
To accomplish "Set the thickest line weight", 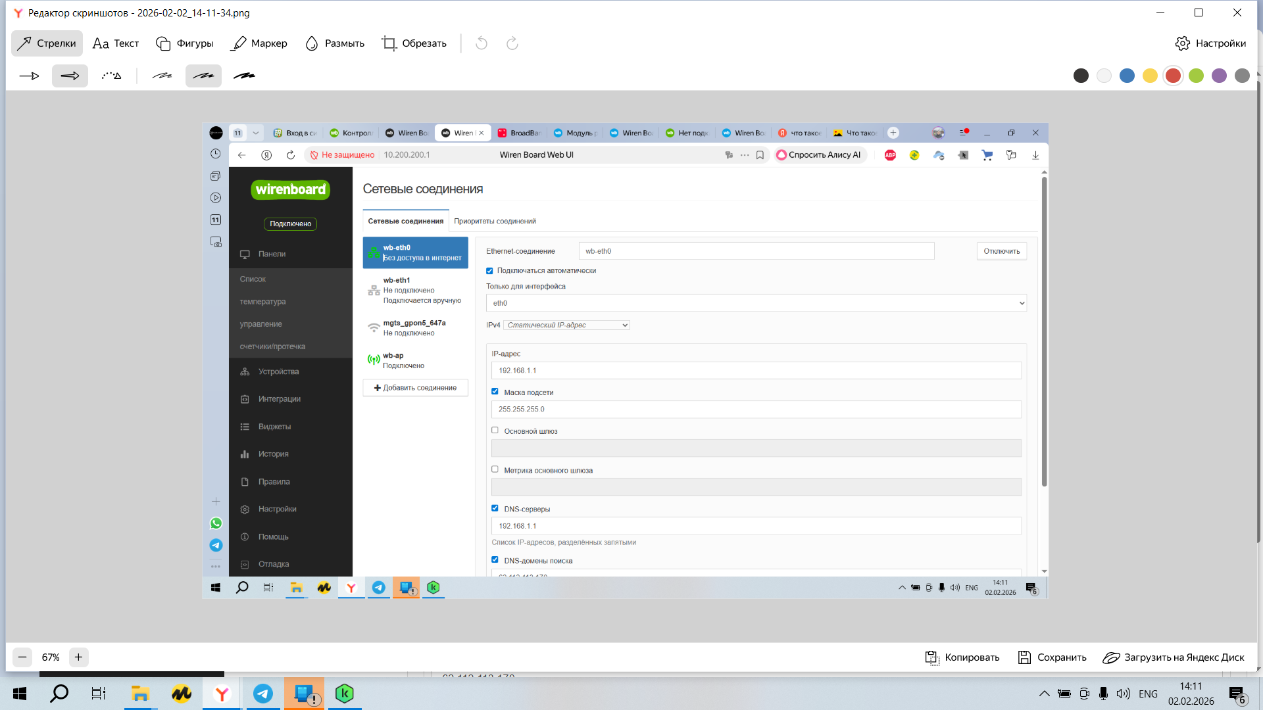I will click(x=245, y=76).
